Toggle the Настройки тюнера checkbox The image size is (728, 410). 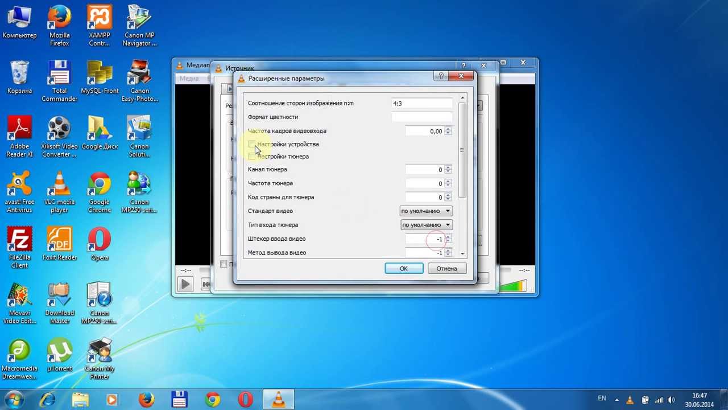click(252, 157)
